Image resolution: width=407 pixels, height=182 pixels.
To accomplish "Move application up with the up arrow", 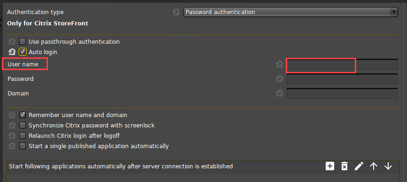I will (373, 166).
